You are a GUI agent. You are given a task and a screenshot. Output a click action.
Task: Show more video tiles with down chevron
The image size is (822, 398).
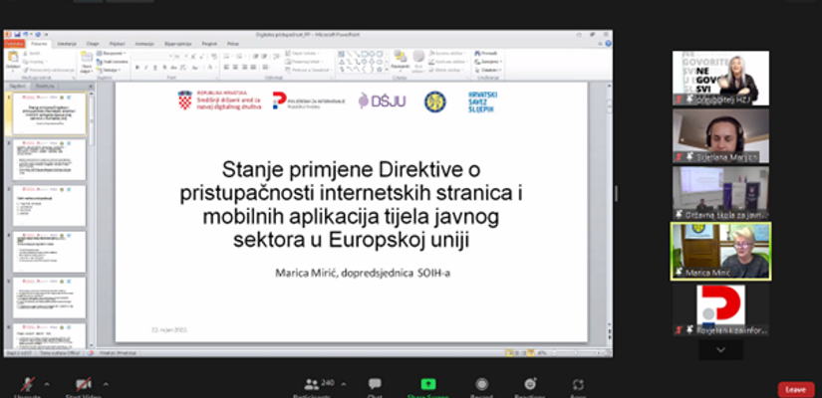(720, 350)
